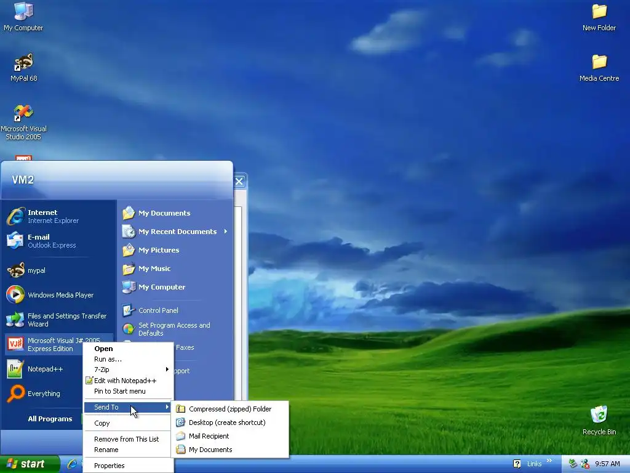Click the network connection tray icon with red mark
Image resolution: width=630 pixels, height=473 pixels.
tap(585, 464)
